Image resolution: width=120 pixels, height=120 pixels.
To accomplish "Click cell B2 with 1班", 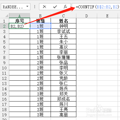I will point(40,26).
